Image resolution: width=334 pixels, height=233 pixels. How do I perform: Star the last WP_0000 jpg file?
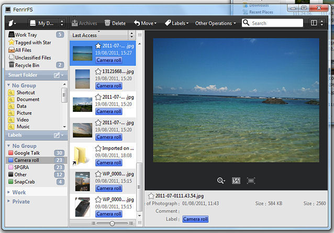[x=98, y=200]
